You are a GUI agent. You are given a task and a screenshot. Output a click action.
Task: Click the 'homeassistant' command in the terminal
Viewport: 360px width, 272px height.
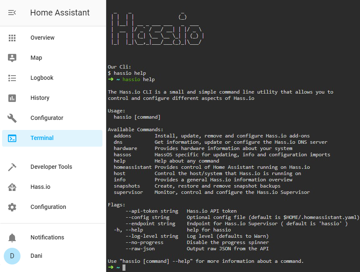pos(133,167)
